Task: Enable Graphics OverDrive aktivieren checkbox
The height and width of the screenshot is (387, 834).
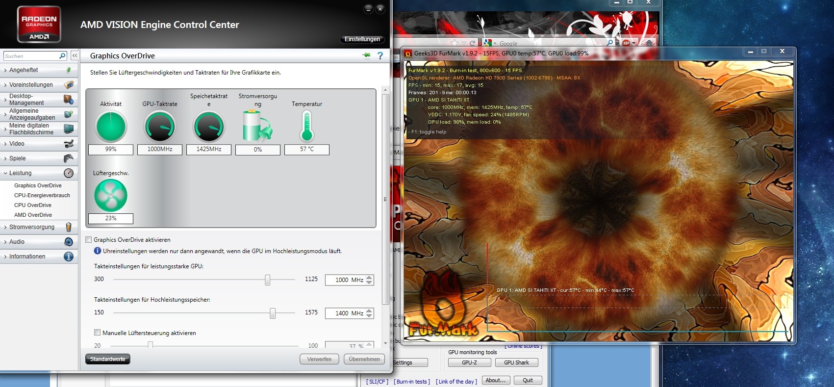Action: click(89, 240)
